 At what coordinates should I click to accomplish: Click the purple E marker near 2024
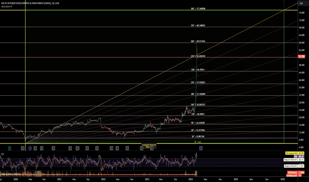tap(201, 148)
